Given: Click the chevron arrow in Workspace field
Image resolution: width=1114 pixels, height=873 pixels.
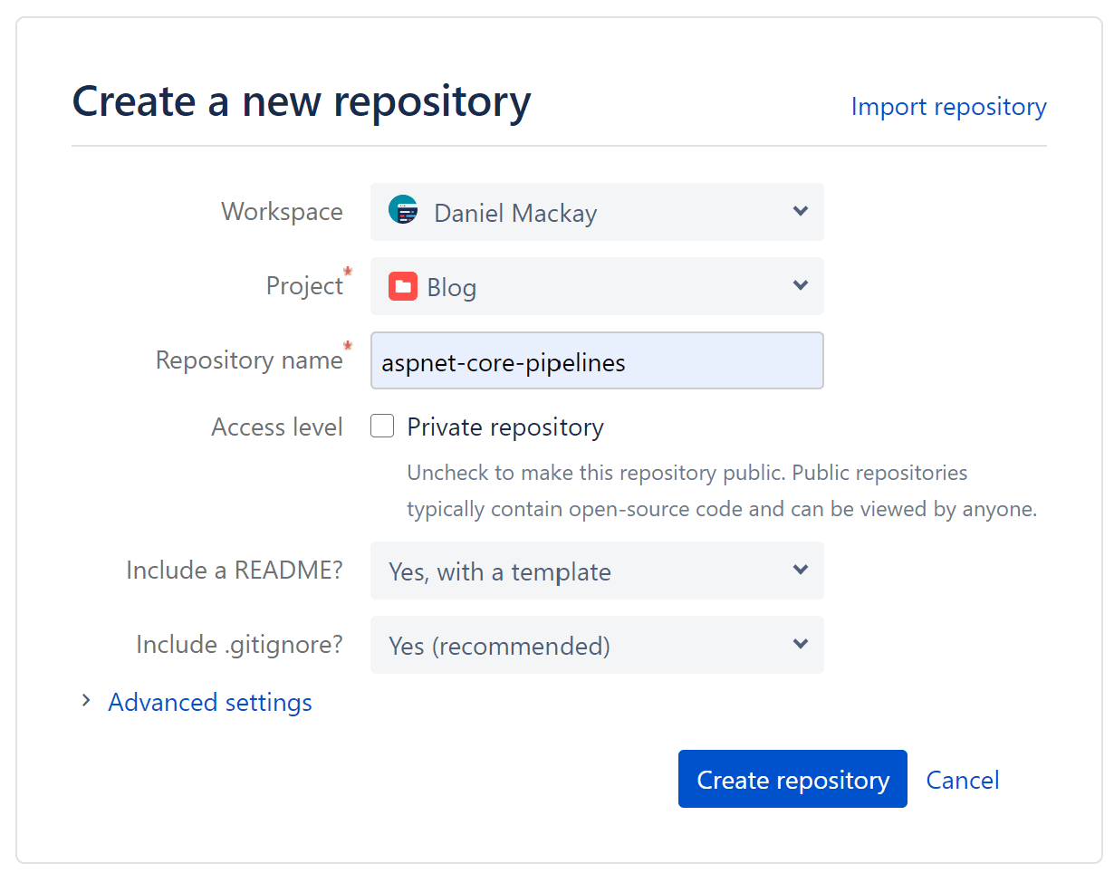Looking at the screenshot, I should [800, 211].
